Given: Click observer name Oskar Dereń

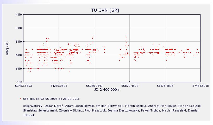Looking at the screenshot, I should 55,106.
